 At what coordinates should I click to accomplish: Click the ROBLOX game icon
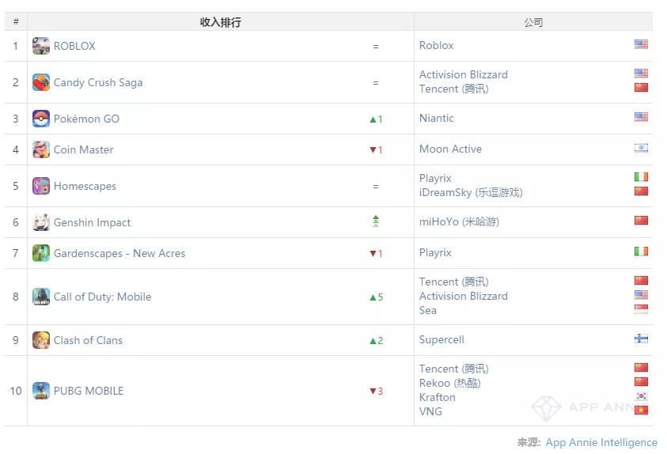[41, 46]
